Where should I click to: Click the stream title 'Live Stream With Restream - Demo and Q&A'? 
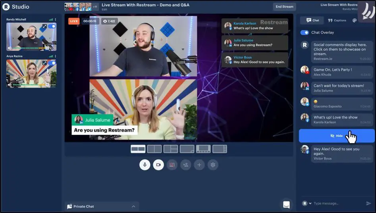point(146,5)
